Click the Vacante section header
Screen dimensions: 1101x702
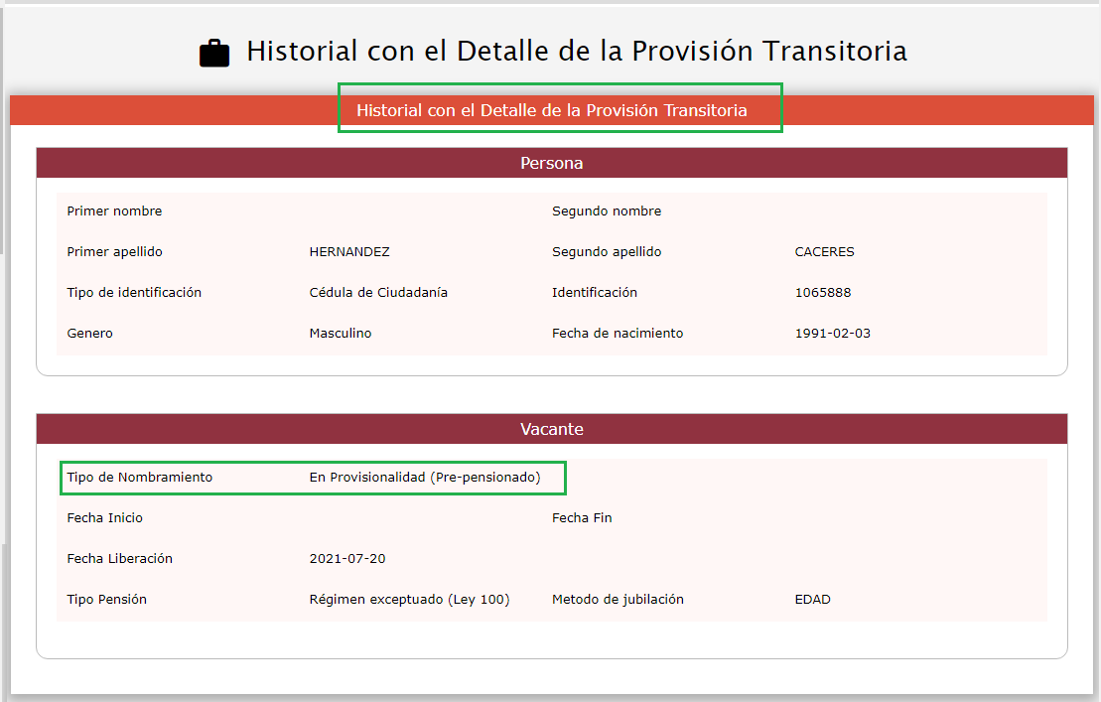[x=551, y=429]
